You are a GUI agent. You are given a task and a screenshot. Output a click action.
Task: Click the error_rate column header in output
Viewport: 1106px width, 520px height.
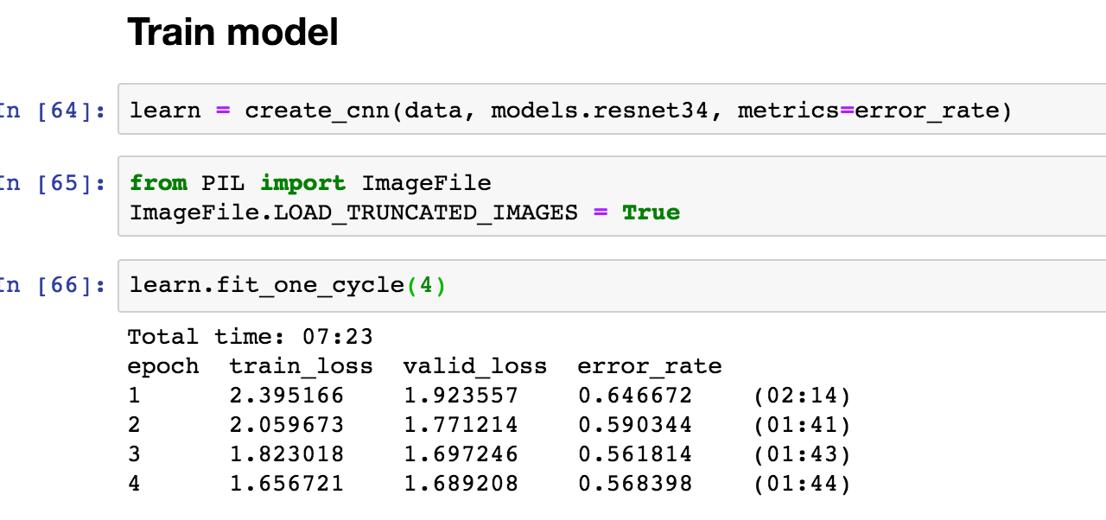649,366
